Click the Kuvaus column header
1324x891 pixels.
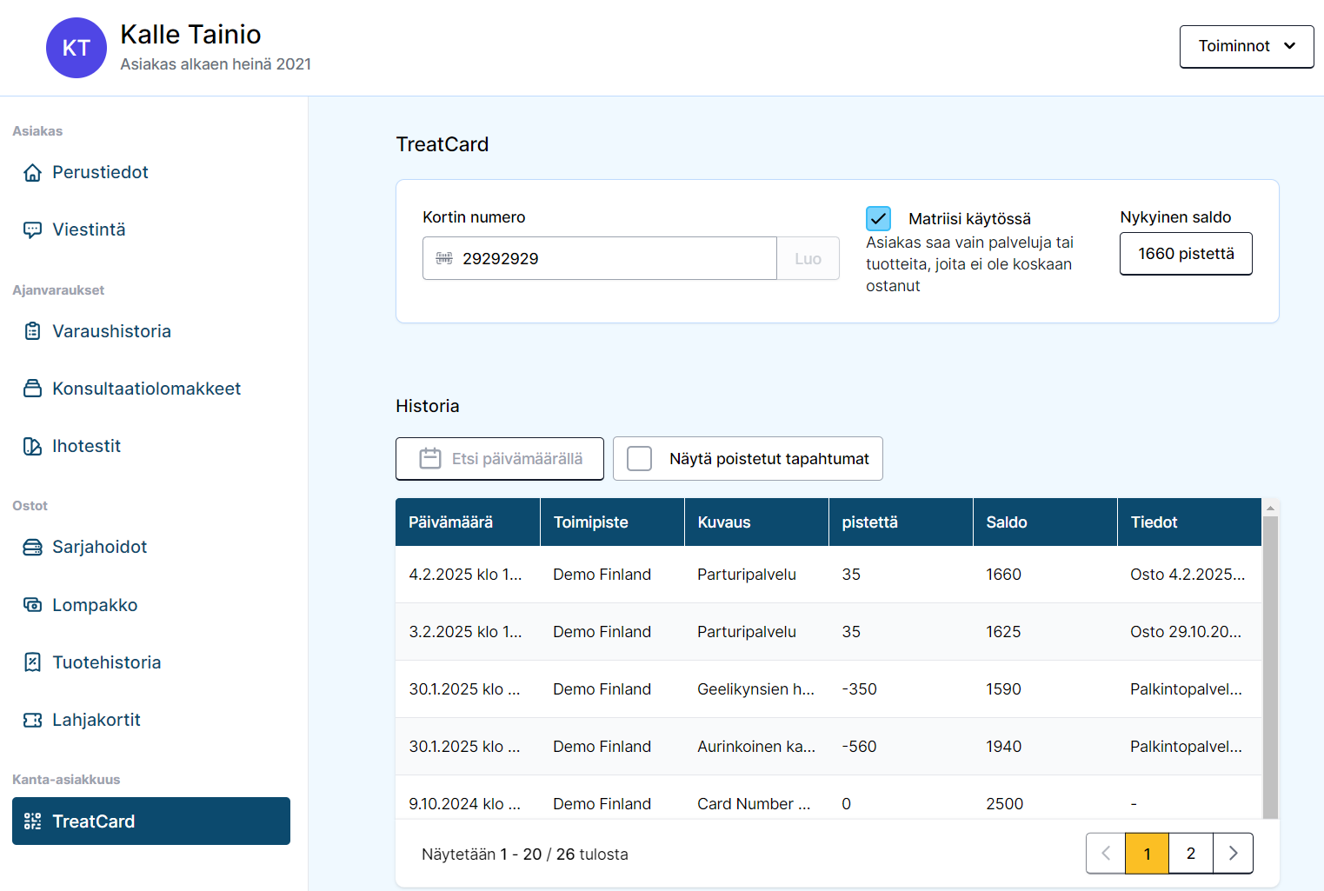point(756,522)
